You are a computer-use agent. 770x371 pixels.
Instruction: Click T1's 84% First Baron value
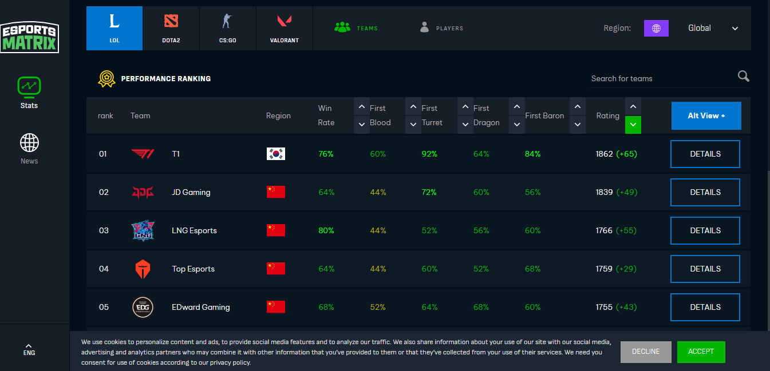533,154
